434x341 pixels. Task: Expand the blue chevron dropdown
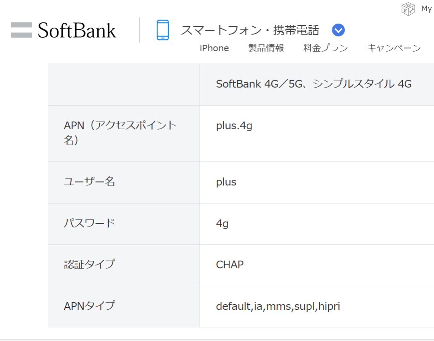[x=338, y=30]
